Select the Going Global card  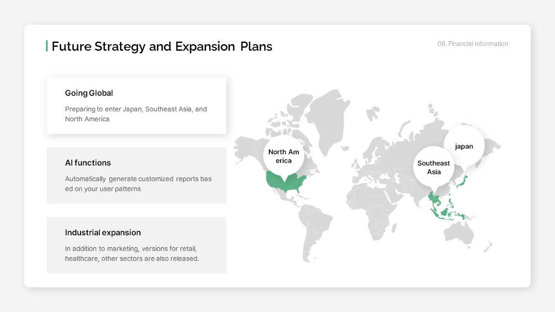(x=137, y=105)
